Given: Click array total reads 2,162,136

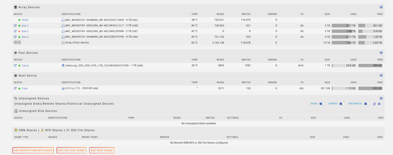Looking at the screenshot, I should [218, 42].
